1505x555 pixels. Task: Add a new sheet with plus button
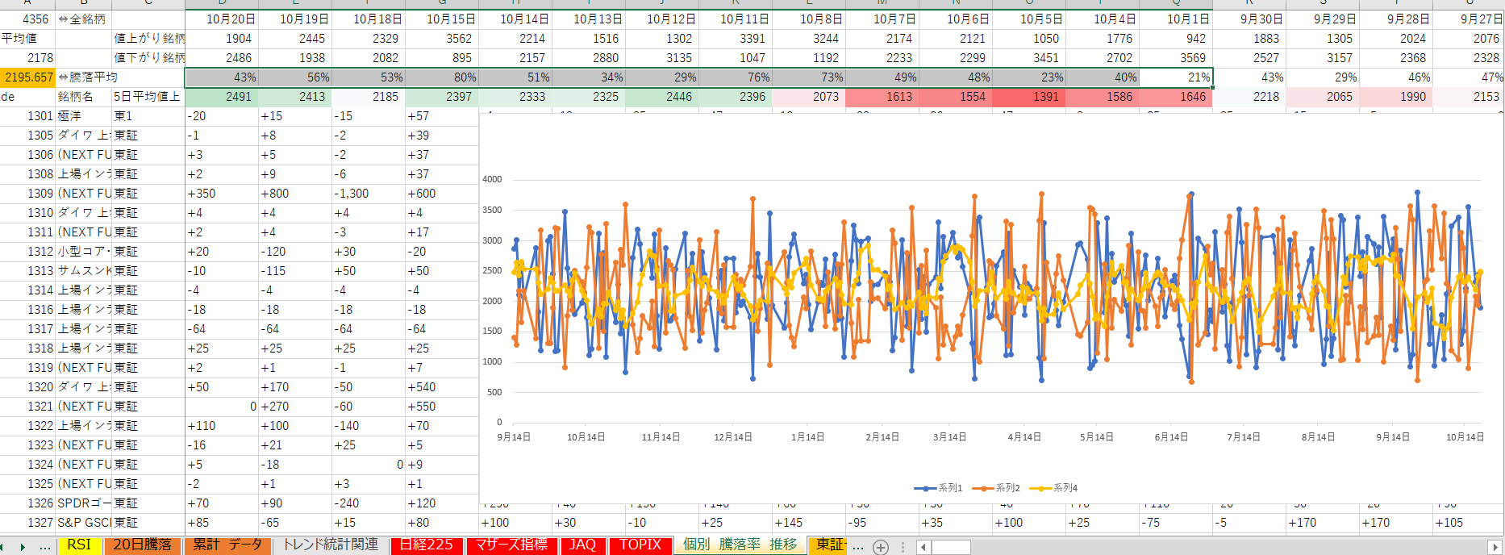click(x=881, y=547)
